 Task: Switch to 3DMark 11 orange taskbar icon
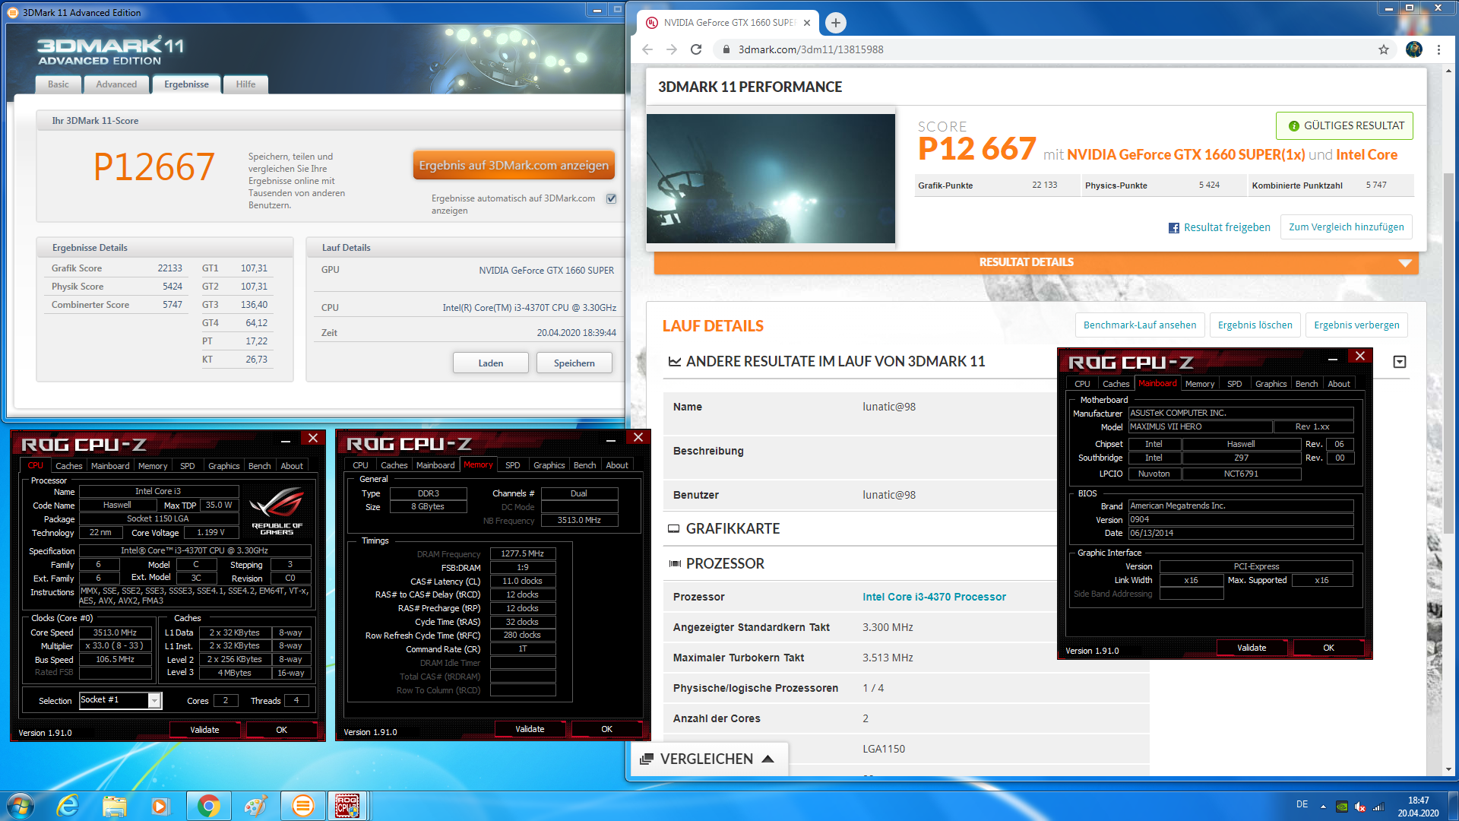click(x=302, y=806)
